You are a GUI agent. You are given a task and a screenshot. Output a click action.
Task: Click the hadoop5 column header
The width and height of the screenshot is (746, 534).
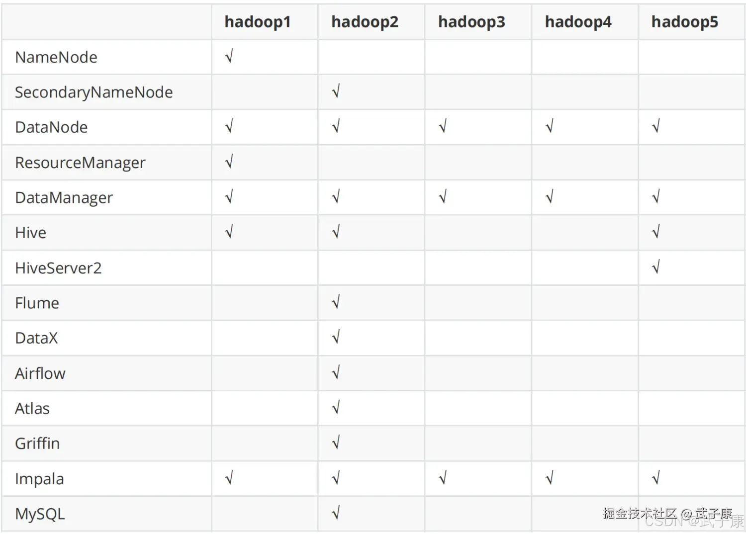[x=685, y=22]
